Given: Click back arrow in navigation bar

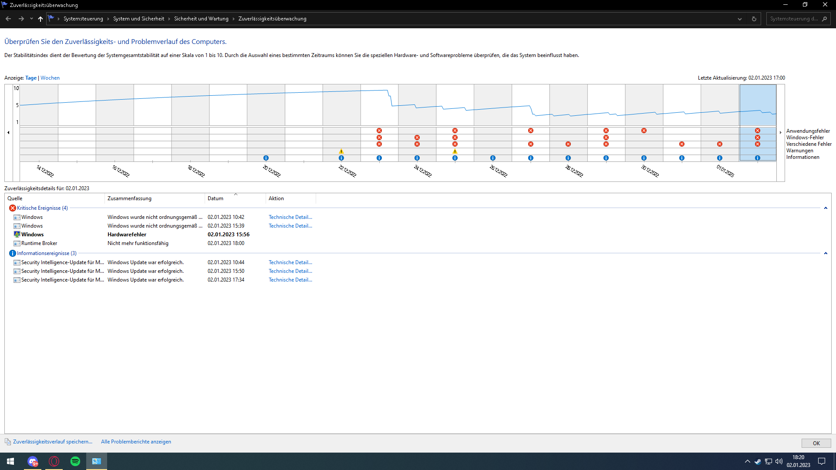Looking at the screenshot, I should 8,19.
